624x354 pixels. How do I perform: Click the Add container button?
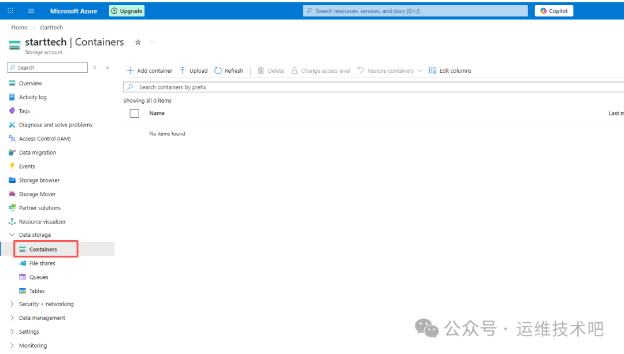pos(149,70)
